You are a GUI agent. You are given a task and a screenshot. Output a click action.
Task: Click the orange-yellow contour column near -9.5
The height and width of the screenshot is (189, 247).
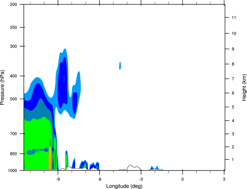[50, 158]
